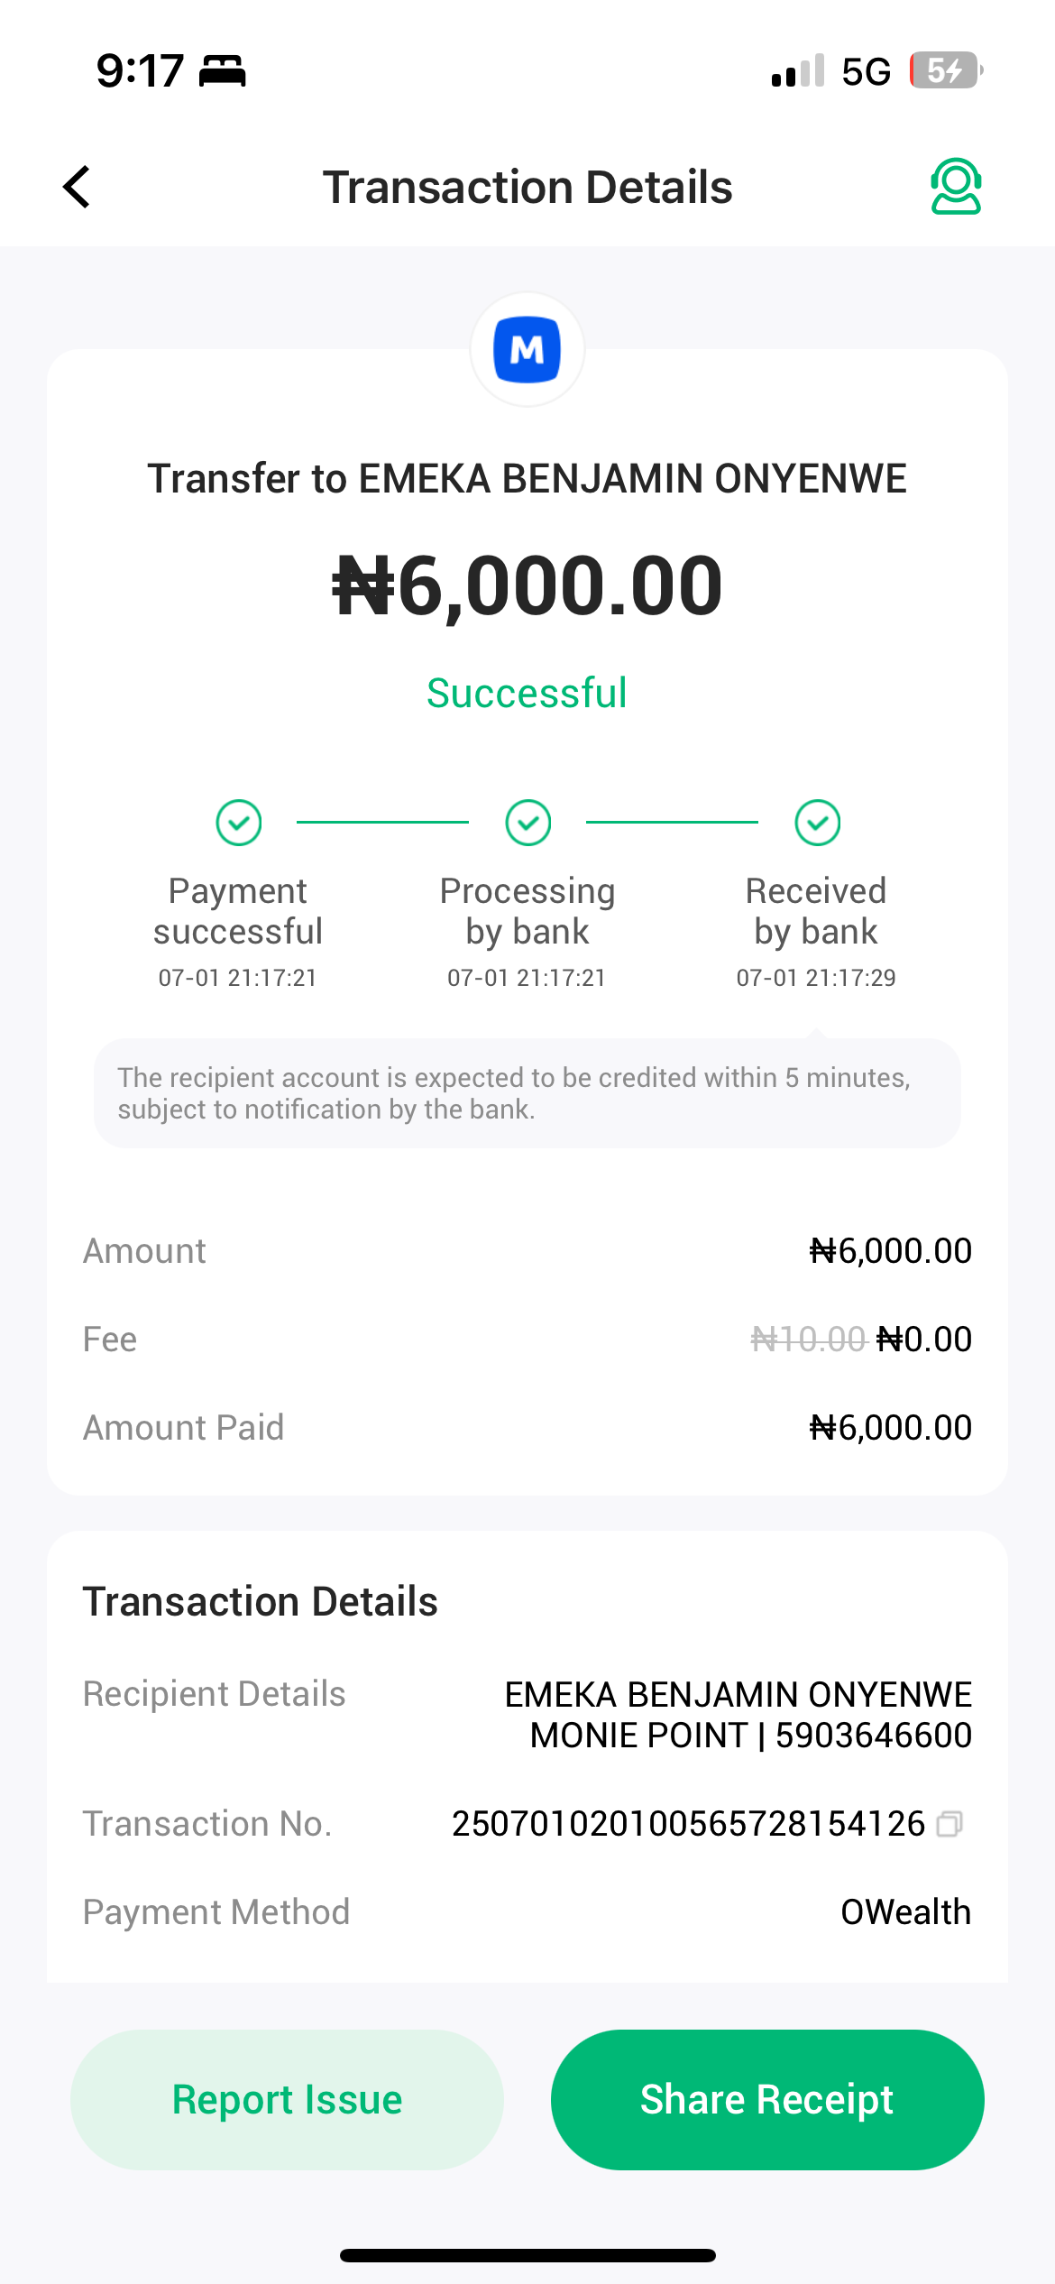This screenshot has height=2284, width=1055.
Task: Tap the Received by bank checkmark
Action: point(817,823)
